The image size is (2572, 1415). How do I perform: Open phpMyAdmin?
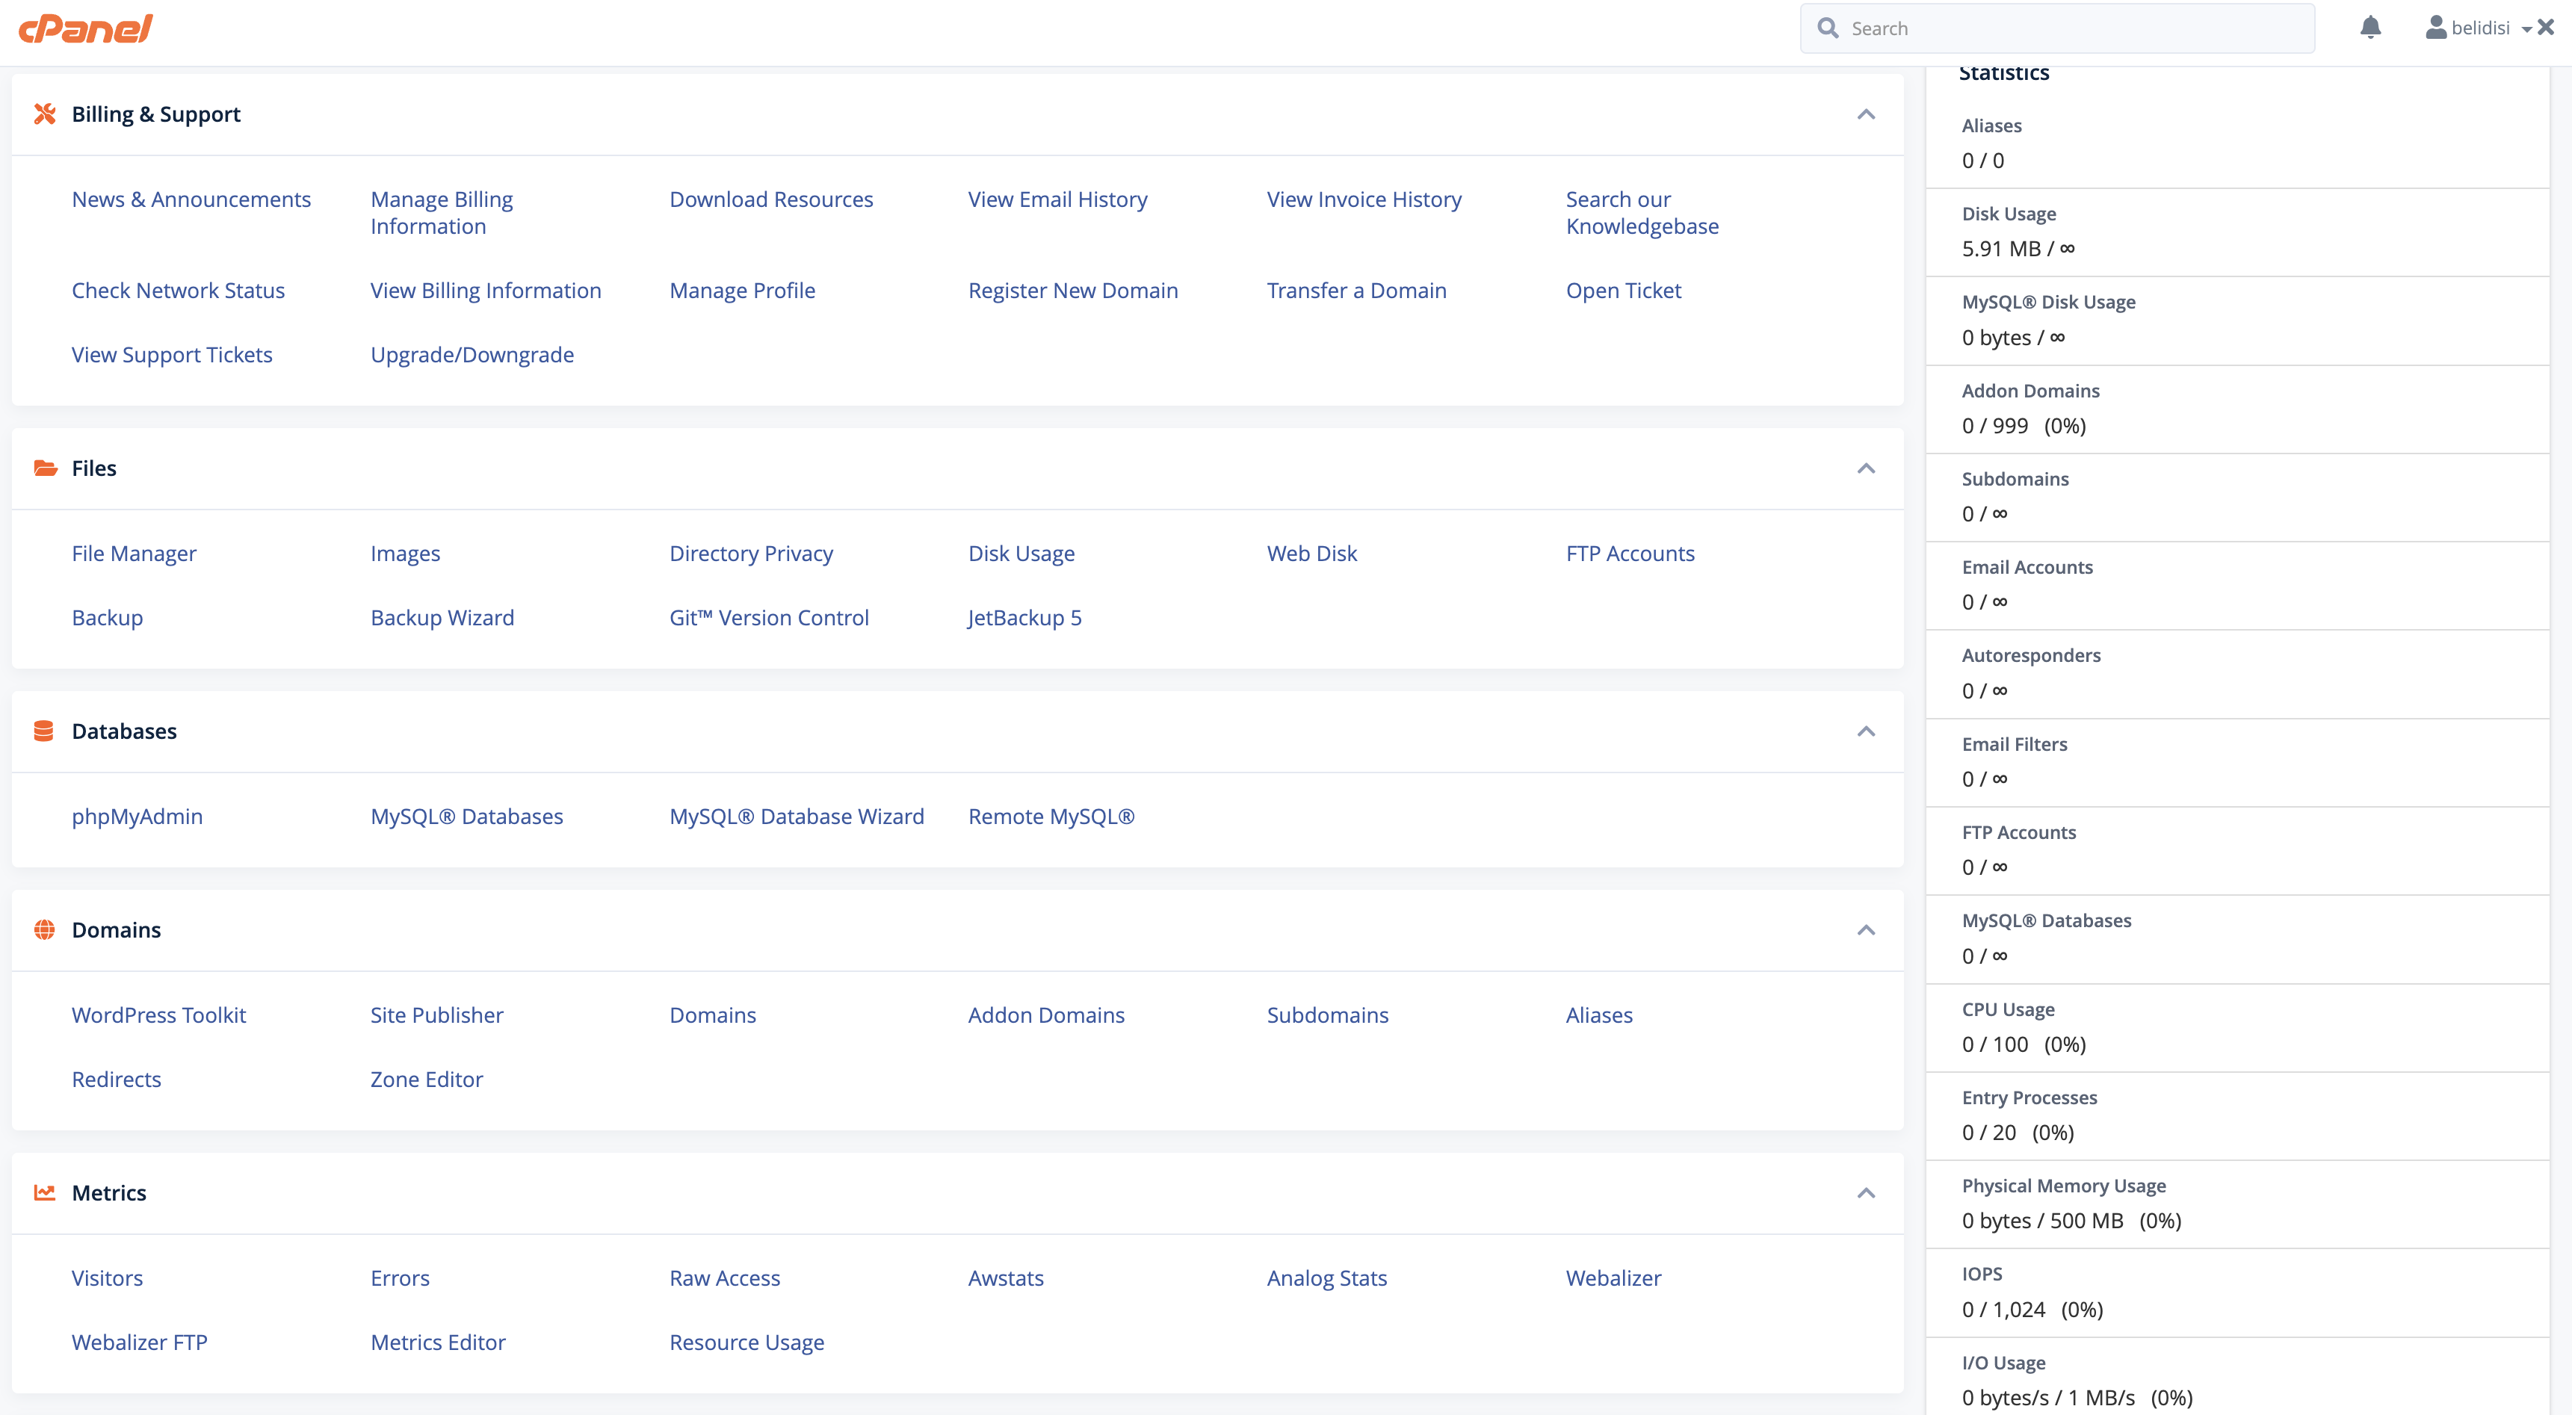(137, 816)
